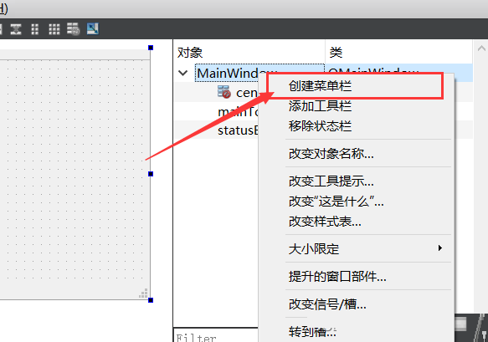
Task: Click the vertical splitter layout toolbar icon
Action: [16, 29]
